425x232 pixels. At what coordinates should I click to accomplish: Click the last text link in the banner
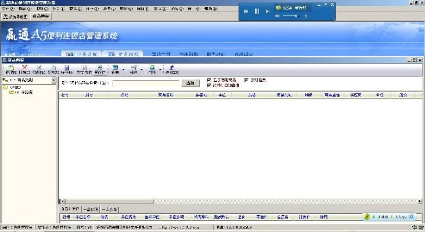point(244,54)
